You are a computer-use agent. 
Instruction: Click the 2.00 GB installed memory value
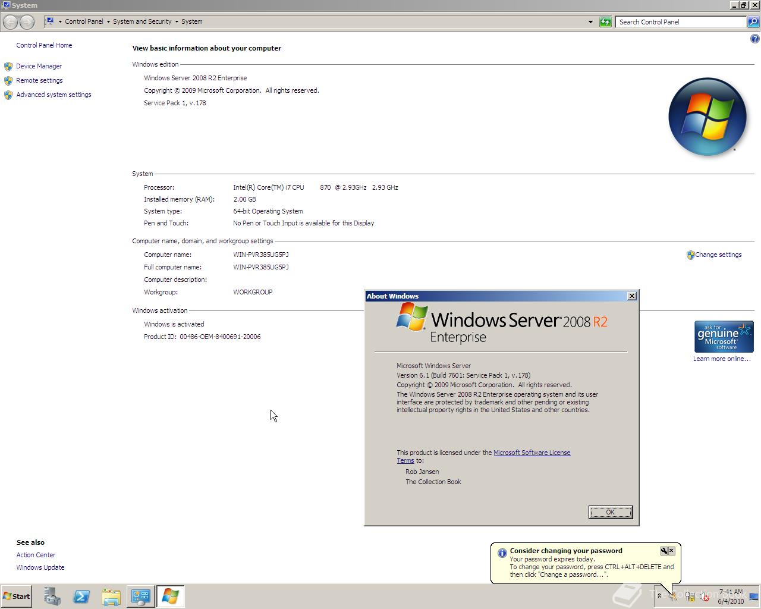(x=244, y=199)
